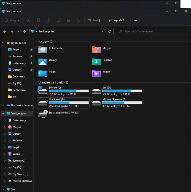Open the address bar history dropdown

point(103,32)
